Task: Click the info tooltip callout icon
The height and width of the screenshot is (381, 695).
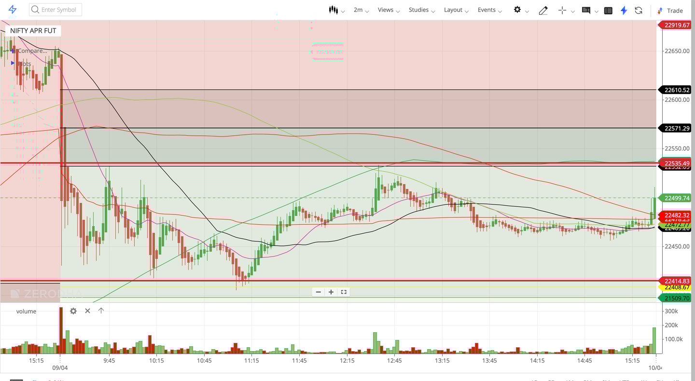Action: (586, 10)
